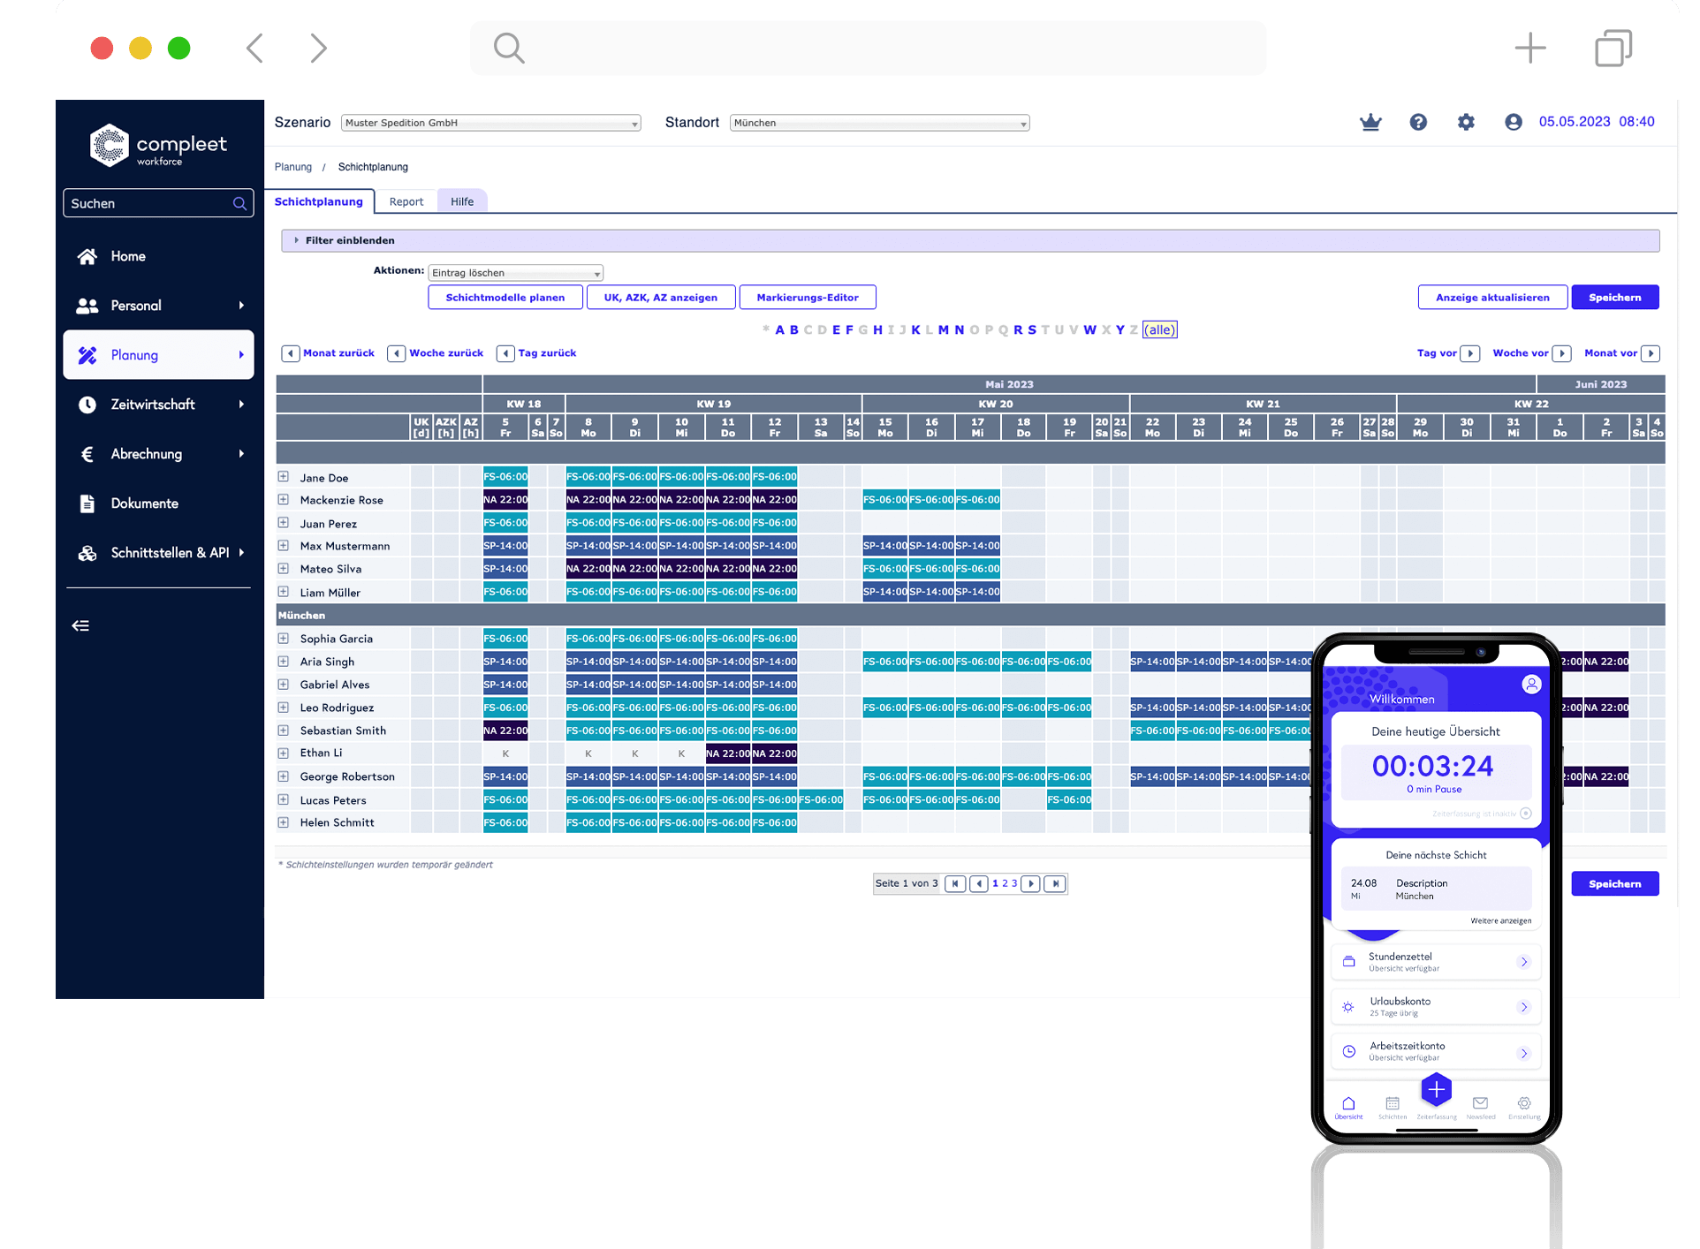Viewport: 1700px width, 1249px height.
Task: Switch to the Report tab
Action: tap(406, 201)
